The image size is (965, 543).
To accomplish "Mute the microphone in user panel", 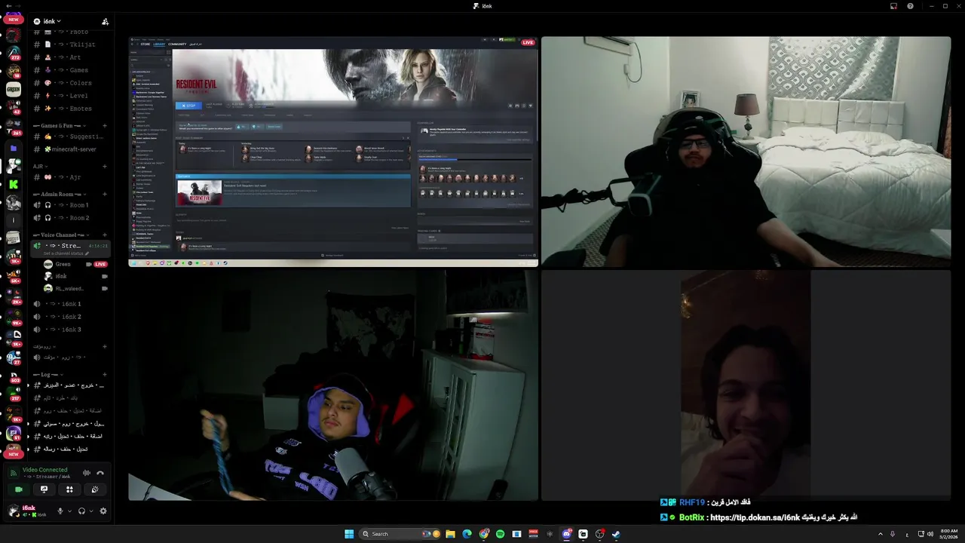I will 60,511.
